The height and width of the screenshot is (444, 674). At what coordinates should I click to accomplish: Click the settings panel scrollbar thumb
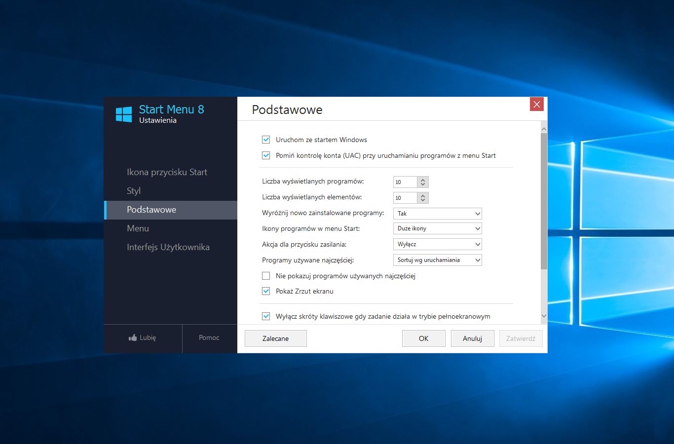click(544, 201)
